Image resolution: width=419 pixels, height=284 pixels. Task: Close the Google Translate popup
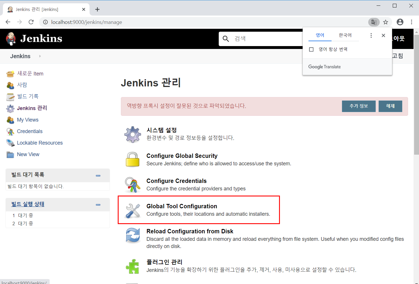383,35
